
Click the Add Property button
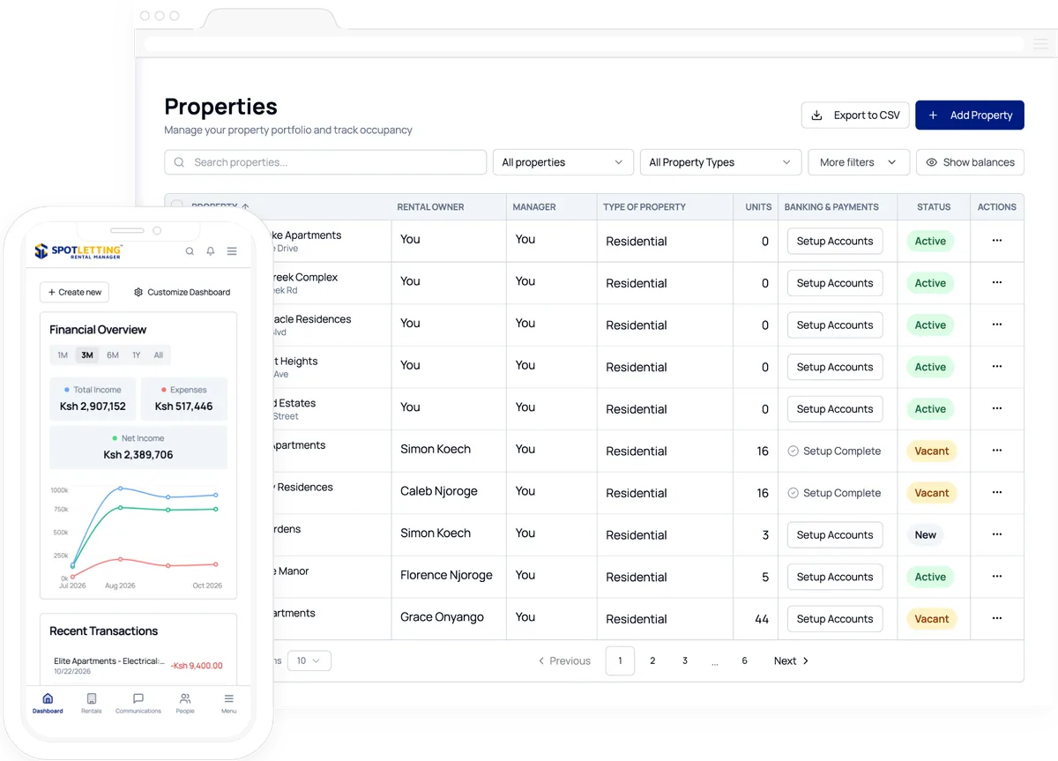click(x=970, y=115)
